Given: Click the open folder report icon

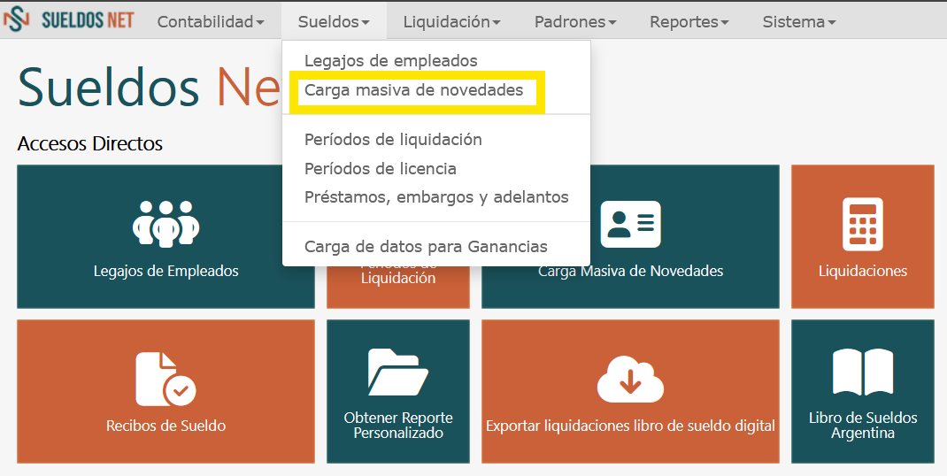Looking at the screenshot, I should point(397,372).
